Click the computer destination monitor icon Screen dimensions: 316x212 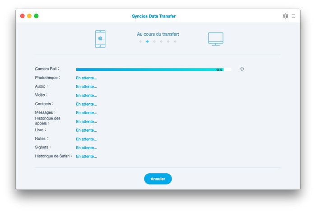point(216,39)
